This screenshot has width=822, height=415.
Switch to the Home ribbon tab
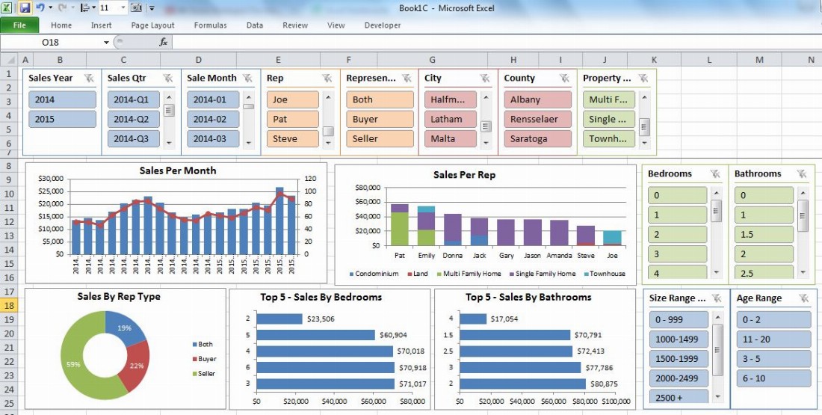coord(61,25)
